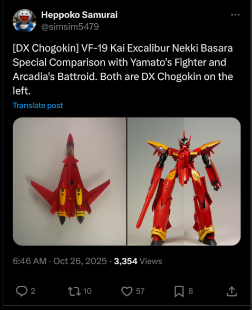Open the three-dot more options menu
This screenshot has width=252, height=310.
click(x=235, y=15)
